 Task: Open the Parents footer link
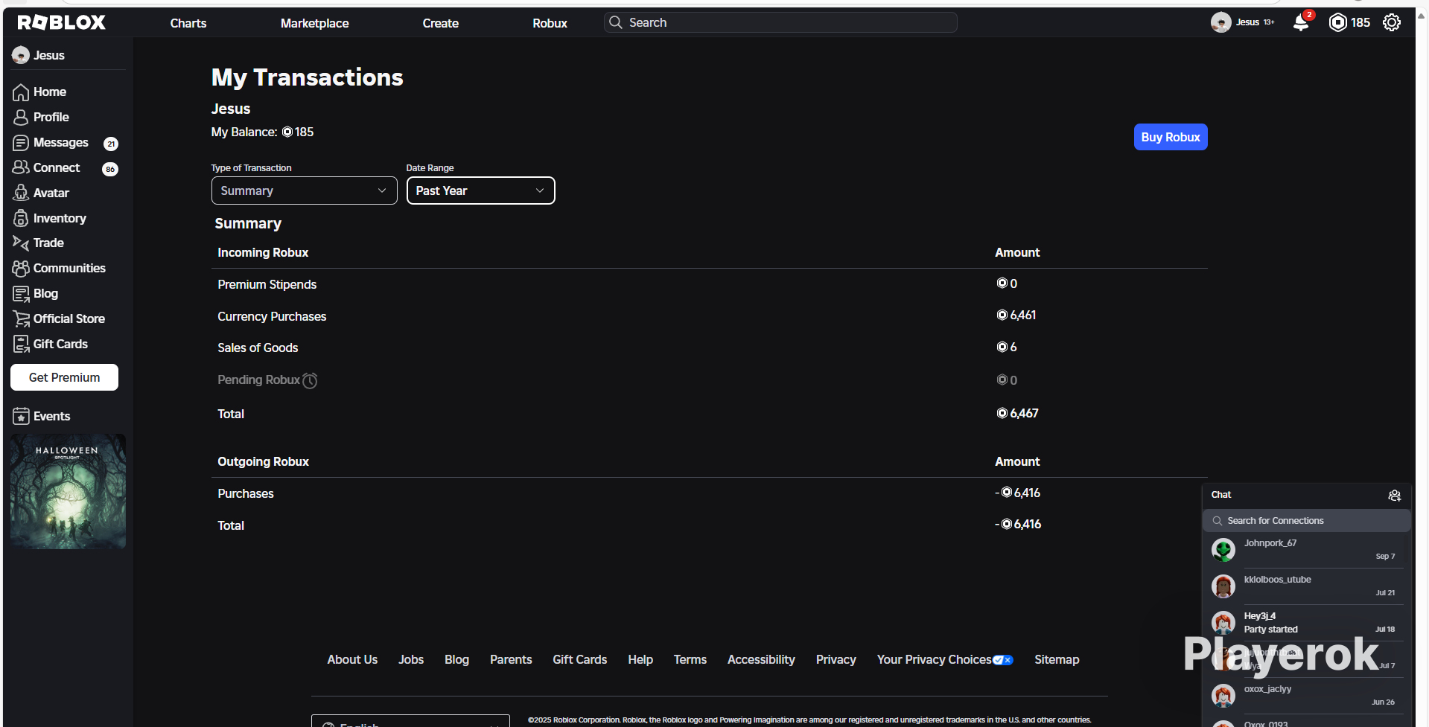click(511, 659)
